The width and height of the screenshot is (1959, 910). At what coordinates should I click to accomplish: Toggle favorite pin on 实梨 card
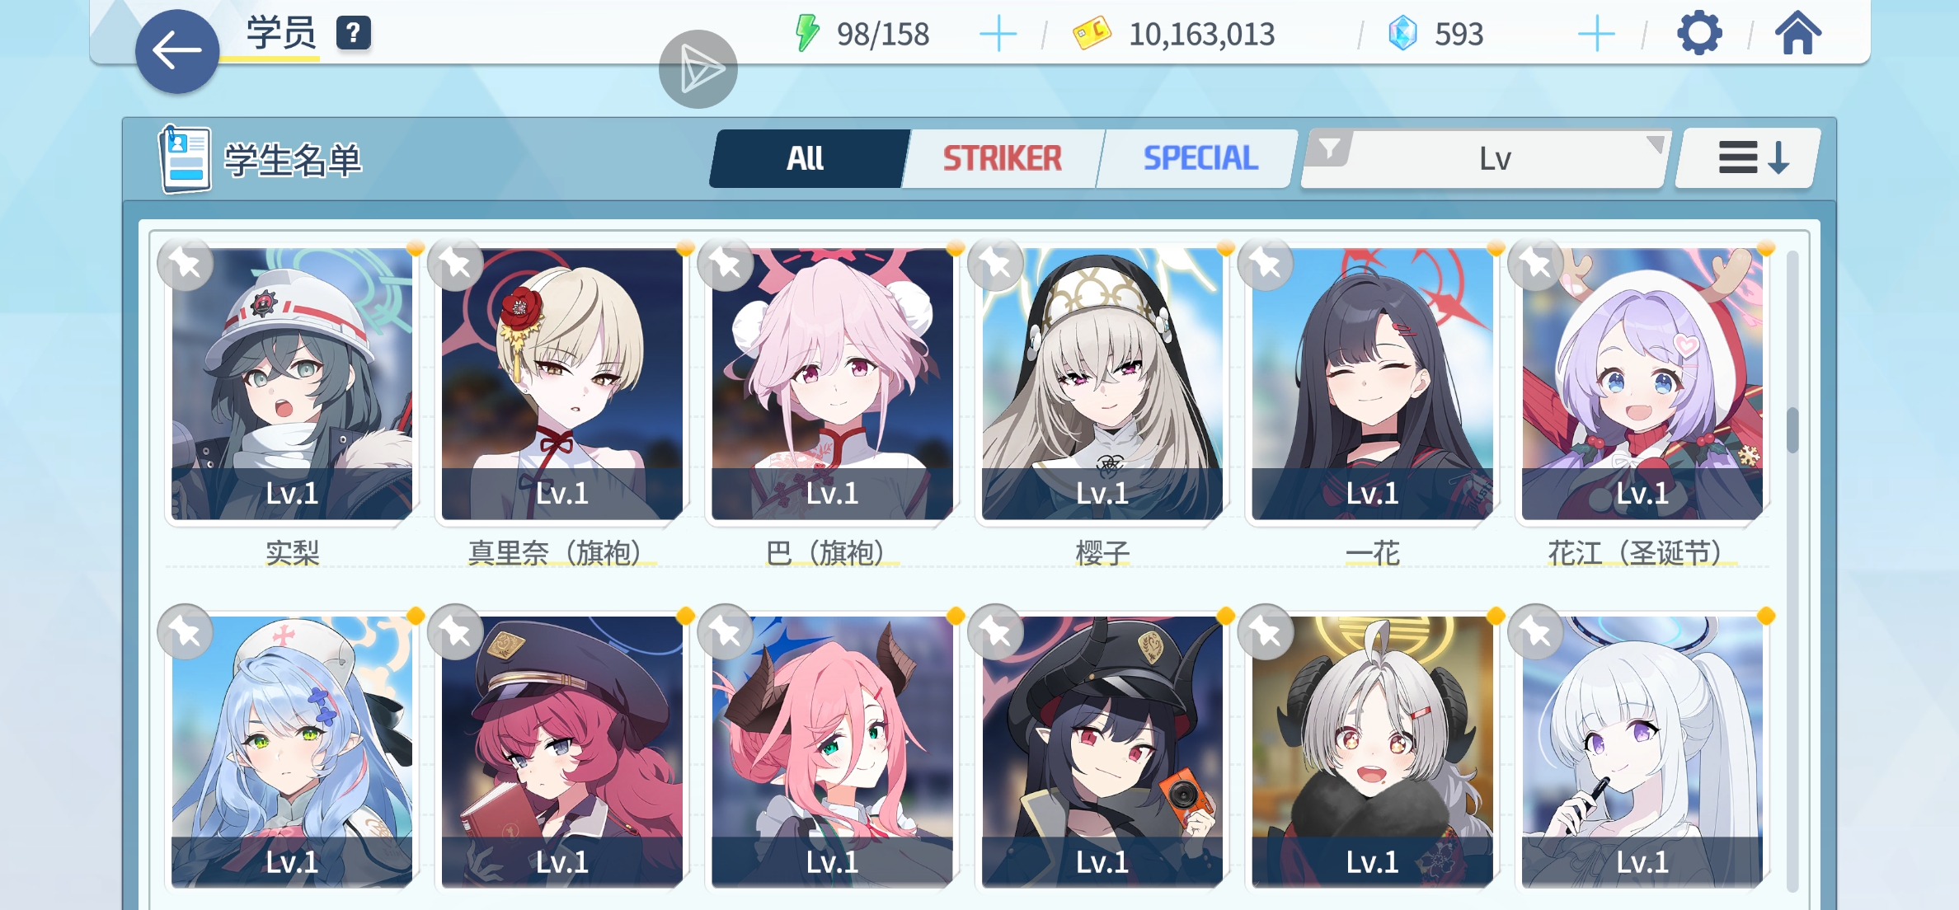point(186,265)
